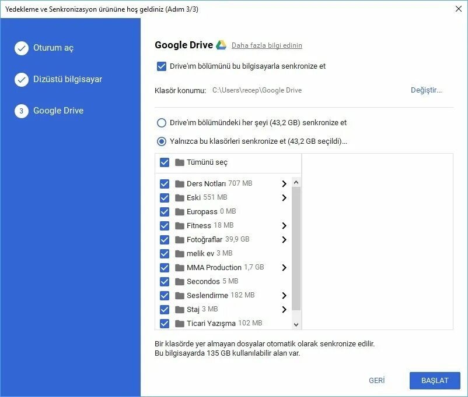
Task: Click the Dizüstü bilgisayar checkmark icon
Action: [22, 80]
